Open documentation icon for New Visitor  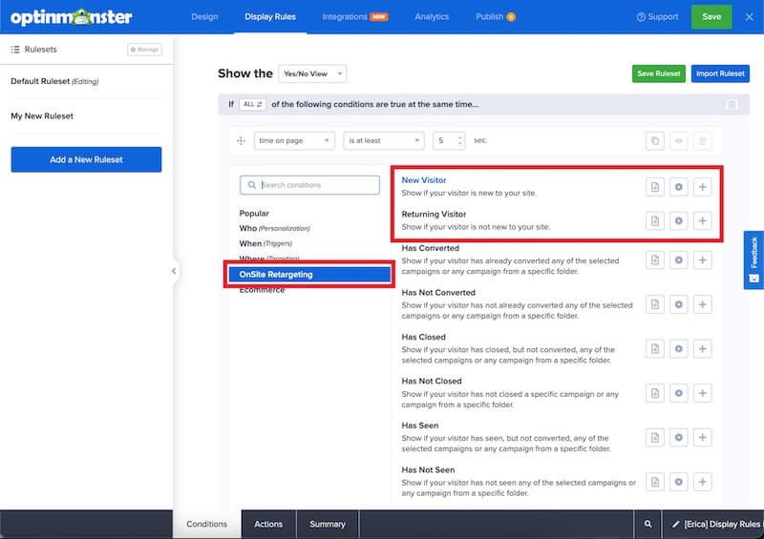(655, 187)
